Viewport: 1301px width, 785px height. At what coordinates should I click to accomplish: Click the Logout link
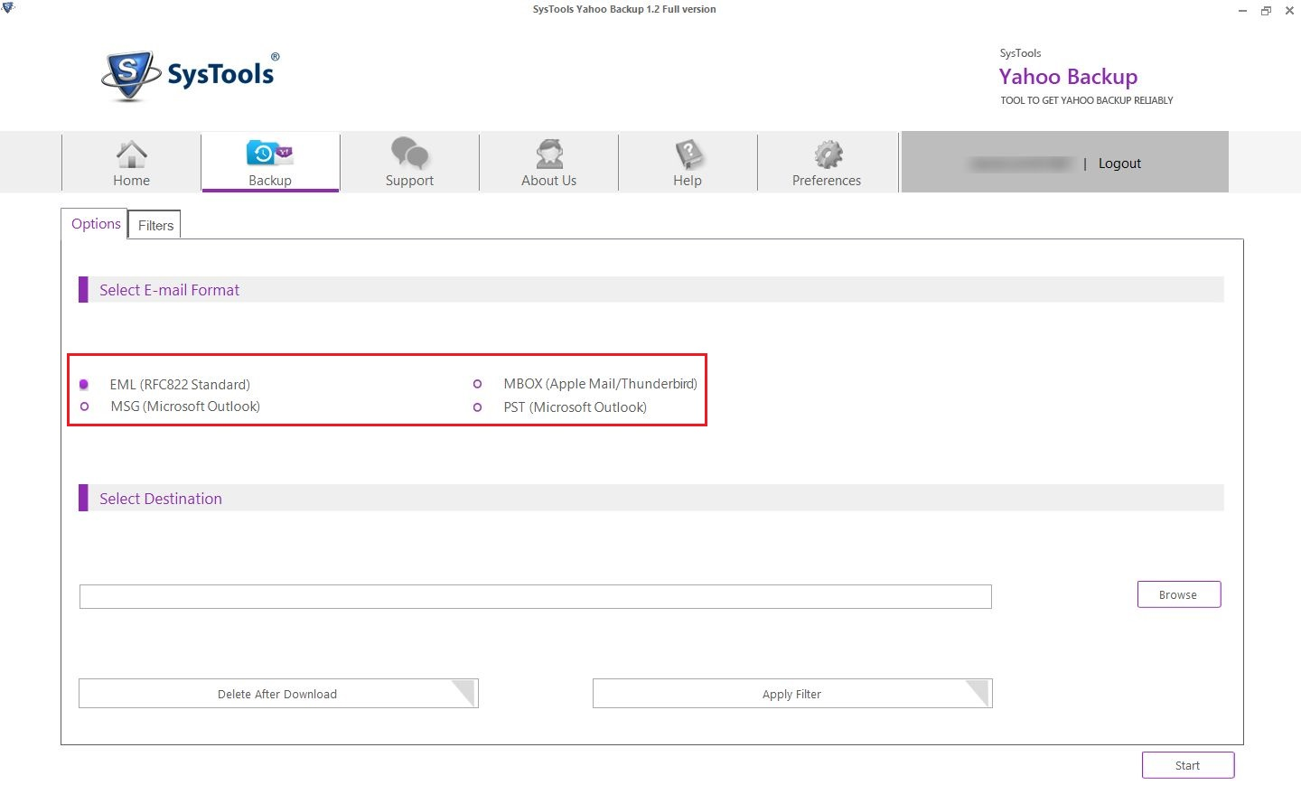coord(1119,164)
